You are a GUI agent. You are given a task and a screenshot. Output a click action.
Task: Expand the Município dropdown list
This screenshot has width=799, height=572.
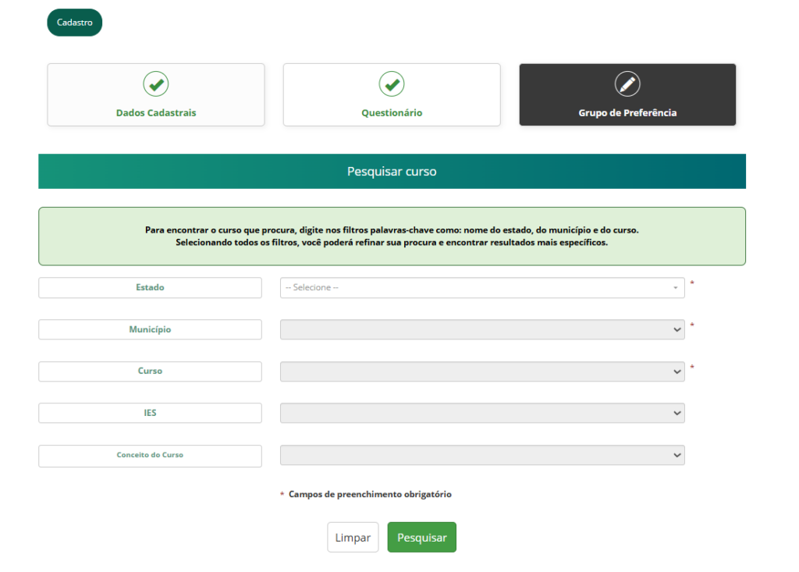coord(481,329)
